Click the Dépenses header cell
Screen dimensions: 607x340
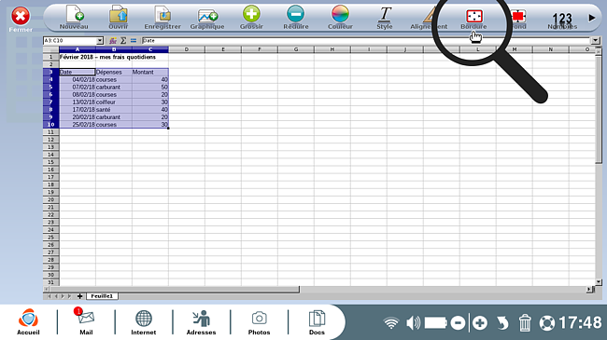[x=114, y=72]
